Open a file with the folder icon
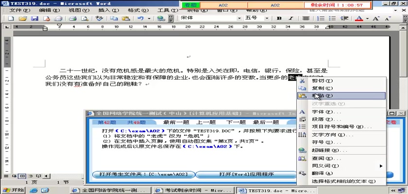The height and width of the screenshot is (194, 408). tap(23, 18)
